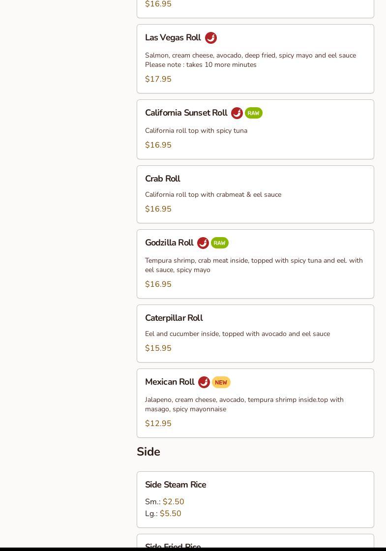
Task: Select the Caterpillar Roll title
Action: point(174,318)
